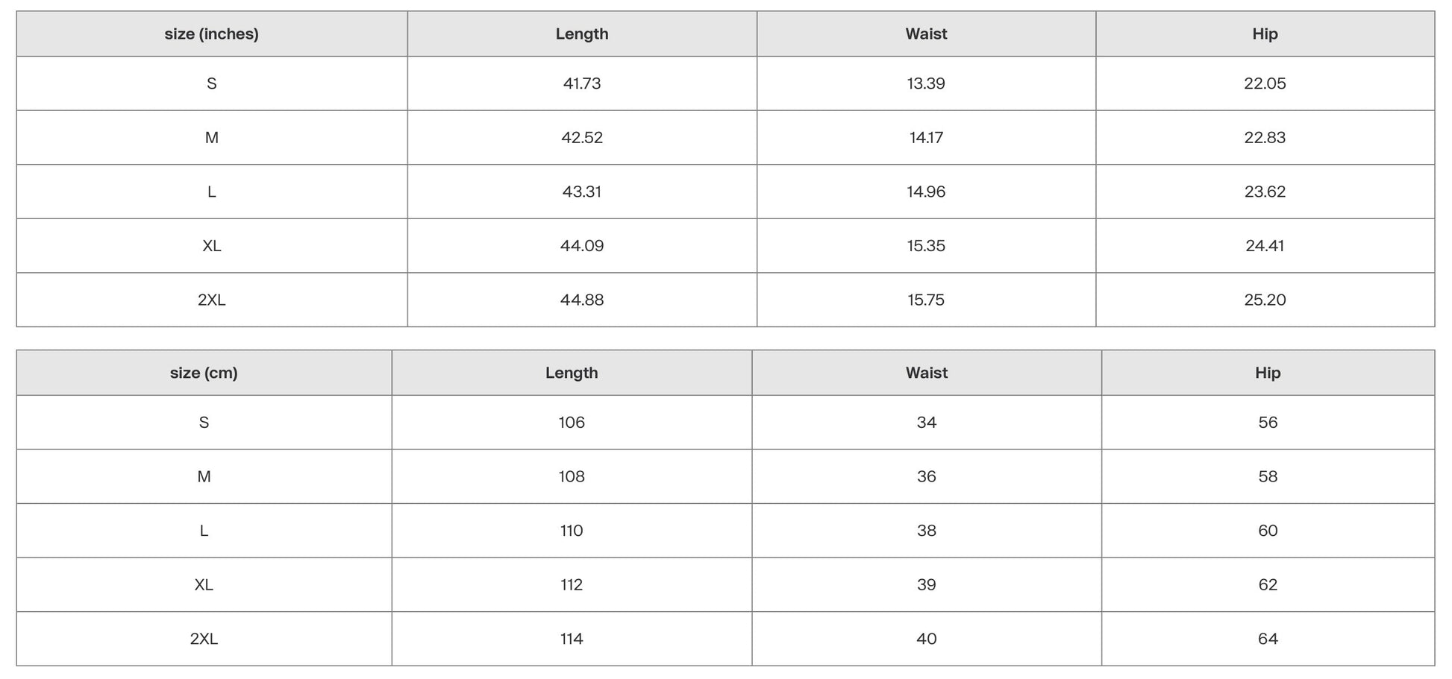Click the Waist header in inches table
This screenshot has height=679, width=1452.
pos(926,34)
